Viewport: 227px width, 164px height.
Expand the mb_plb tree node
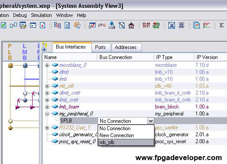[x=47, y=86]
